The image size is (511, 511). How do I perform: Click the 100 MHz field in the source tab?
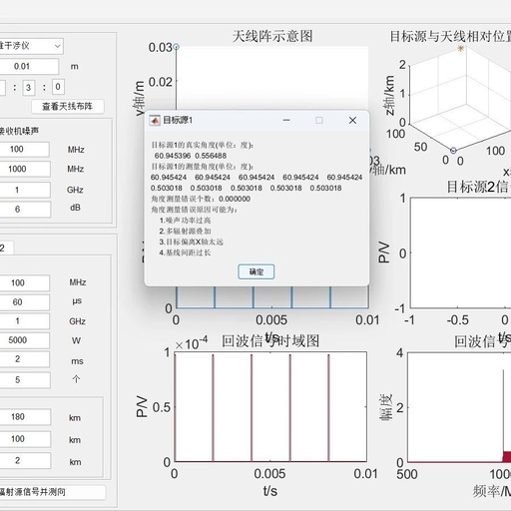tap(24, 282)
